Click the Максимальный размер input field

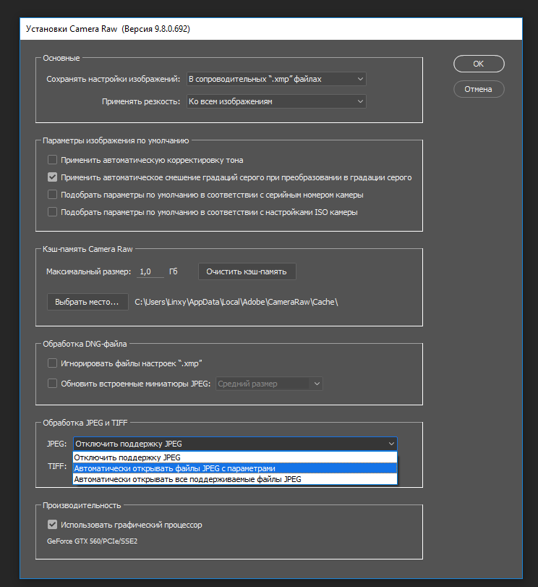tap(151, 272)
